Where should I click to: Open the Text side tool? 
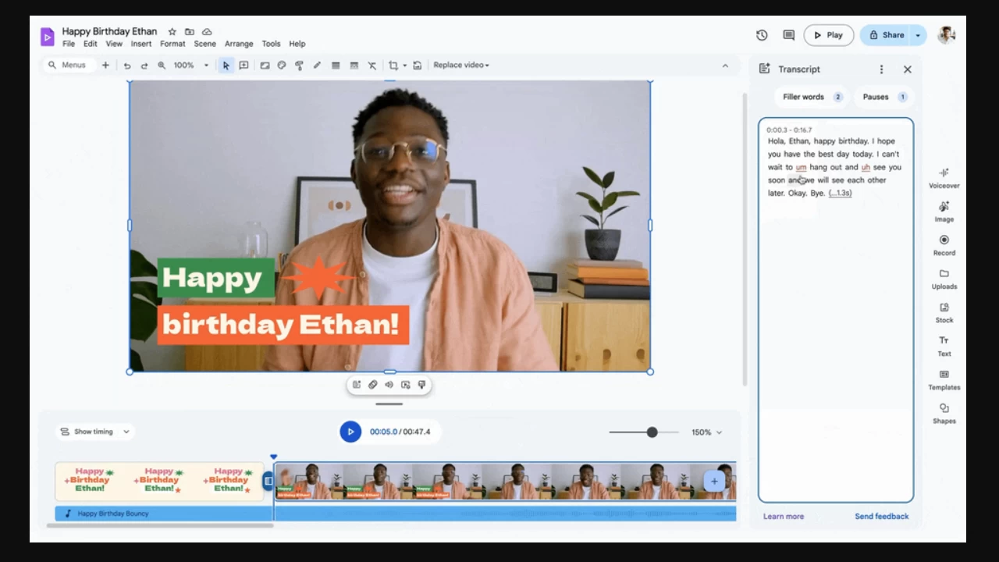pyautogui.click(x=944, y=346)
